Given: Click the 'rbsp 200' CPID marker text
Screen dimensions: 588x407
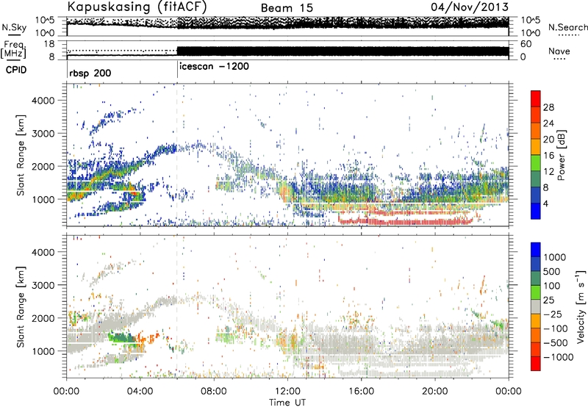Looking at the screenshot, I should click(x=90, y=73).
